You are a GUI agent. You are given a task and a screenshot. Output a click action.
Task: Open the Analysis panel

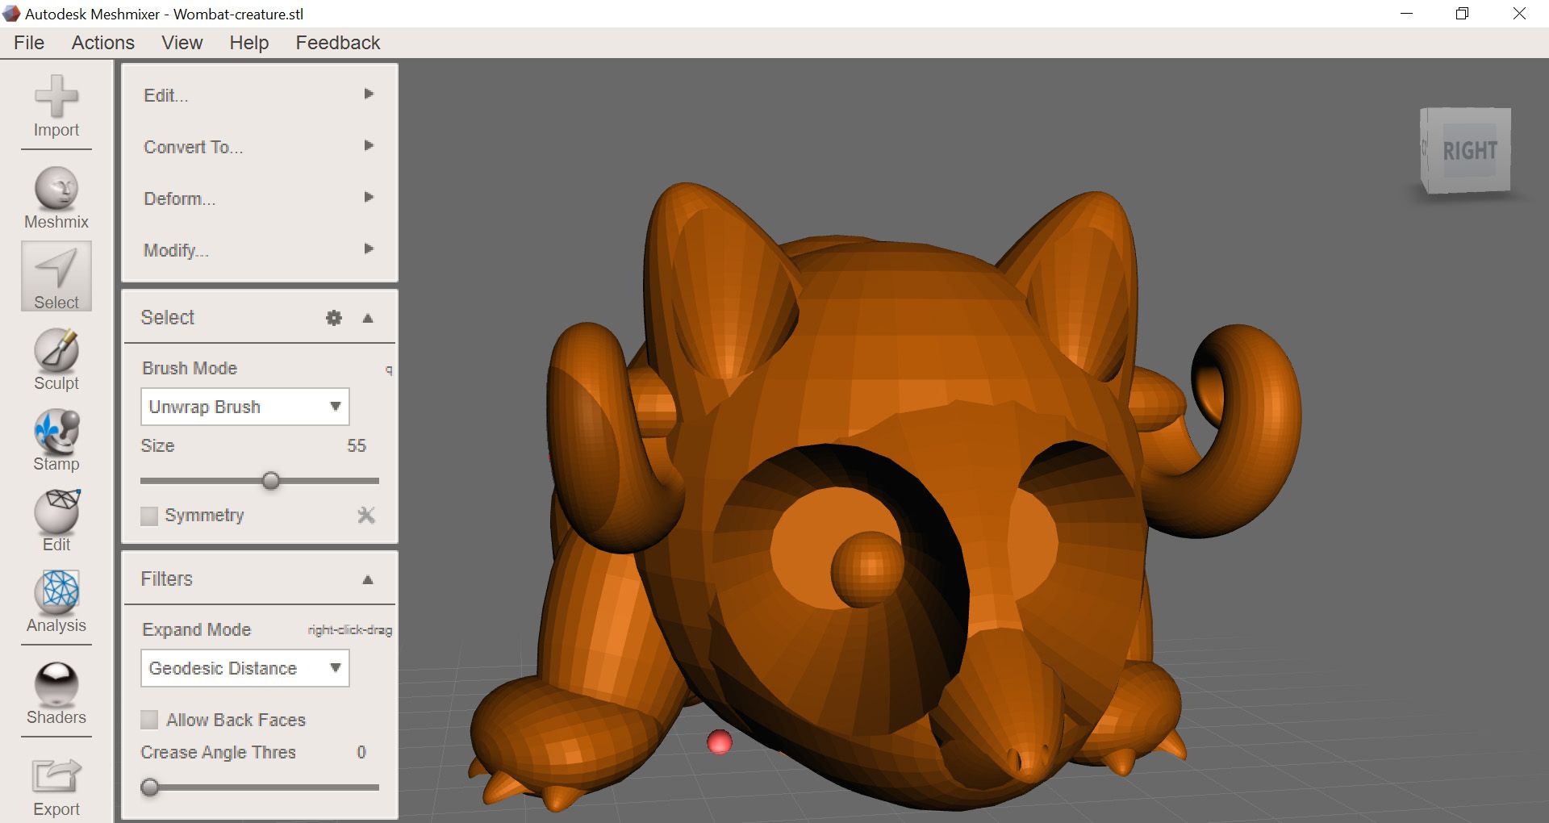point(55,599)
